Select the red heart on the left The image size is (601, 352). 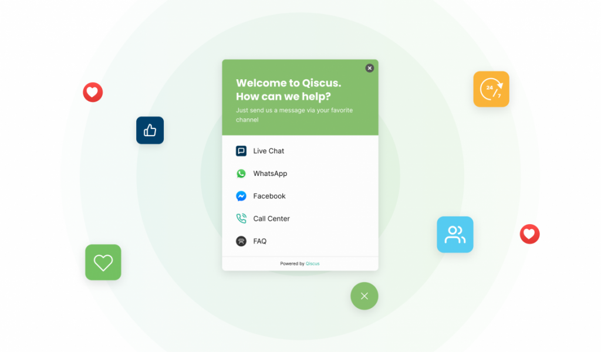pyautogui.click(x=92, y=92)
